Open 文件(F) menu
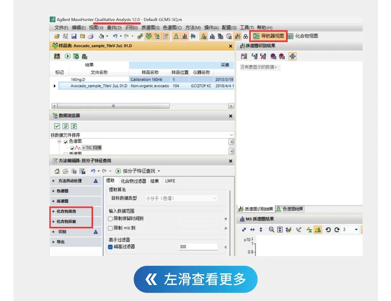The width and height of the screenshot is (391, 301). tap(61, 28)
